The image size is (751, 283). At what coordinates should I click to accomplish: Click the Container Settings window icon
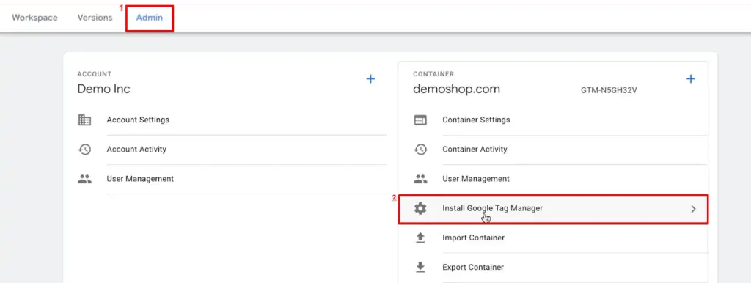pyautogui.click(x=420, y=120)
